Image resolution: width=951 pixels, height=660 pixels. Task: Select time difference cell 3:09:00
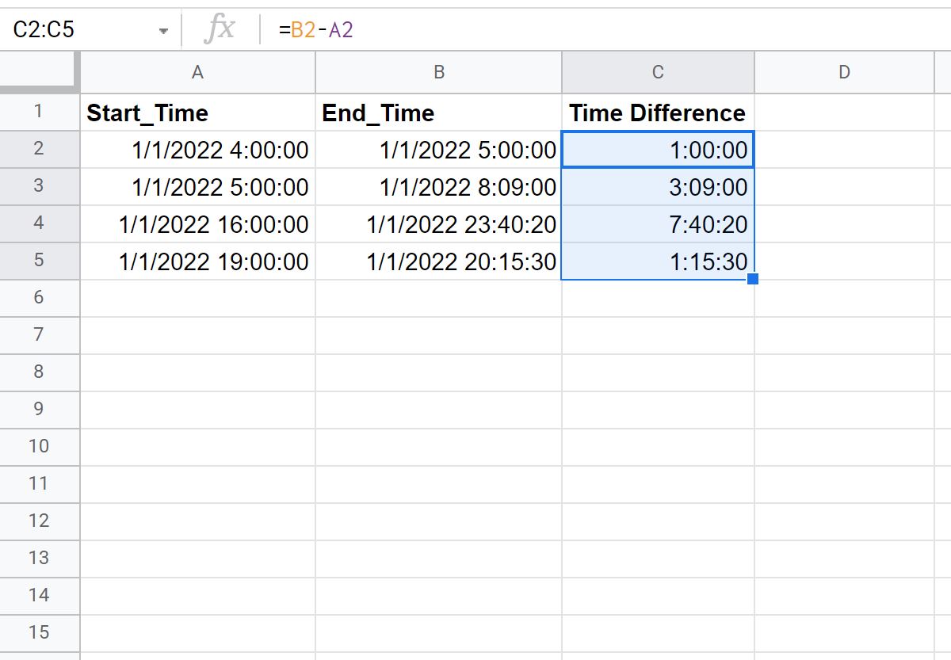(658, 186)
